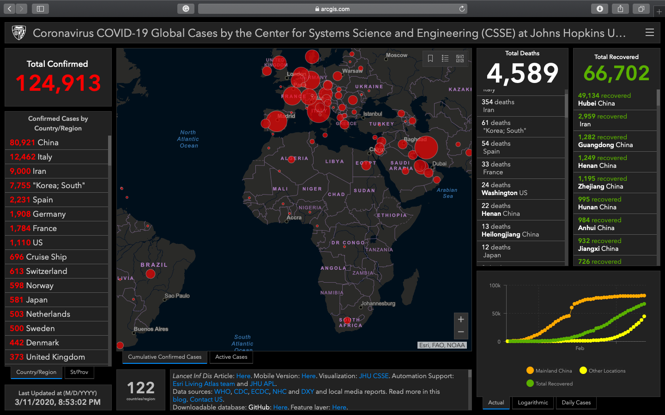Select Spain row with 2,231 cases
This screenshot has height=415, width=665.
[x=56, y=200]
